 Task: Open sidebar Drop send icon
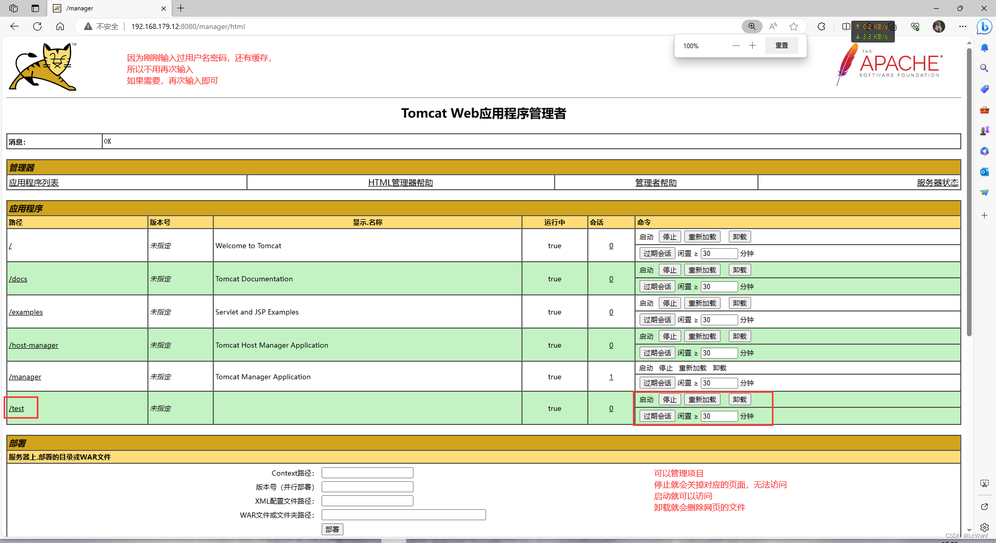pos(985,193)
